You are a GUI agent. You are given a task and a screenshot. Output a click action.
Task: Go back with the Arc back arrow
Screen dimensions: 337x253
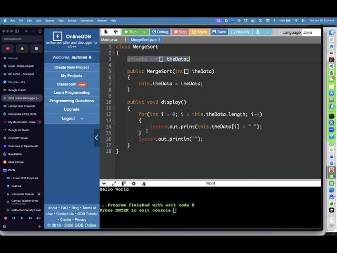click(x=26, y=31)
